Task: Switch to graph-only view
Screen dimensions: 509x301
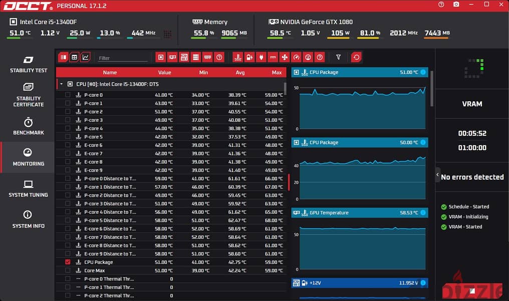Action: [85, 57]
